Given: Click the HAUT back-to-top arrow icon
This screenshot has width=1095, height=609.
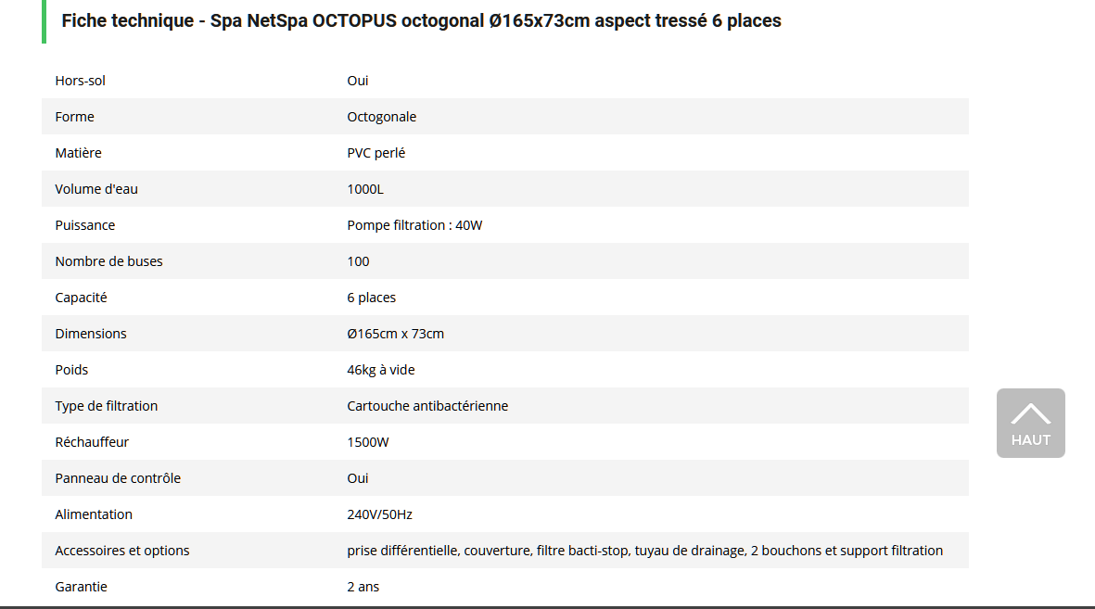Looking at the screenshot, I should pyautogui.click(x=1030, y=413).
